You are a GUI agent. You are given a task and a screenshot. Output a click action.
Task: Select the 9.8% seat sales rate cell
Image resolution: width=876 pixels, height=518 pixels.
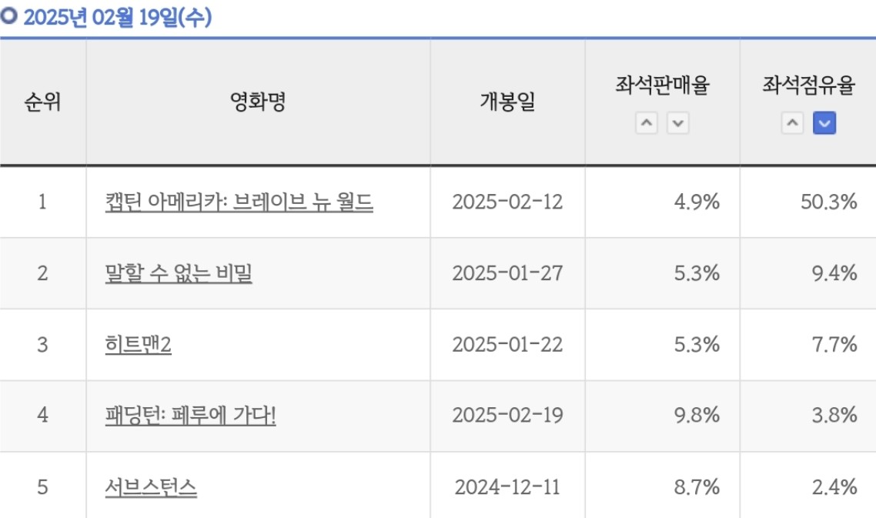coord(697,416)
